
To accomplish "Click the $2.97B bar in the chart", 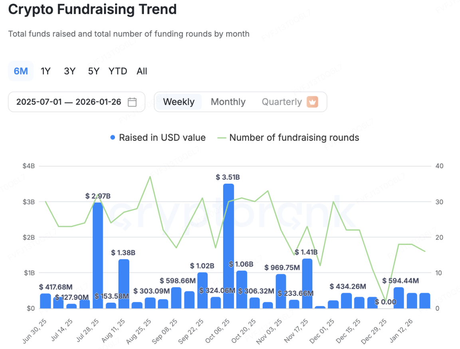I will tap(98, 256).
